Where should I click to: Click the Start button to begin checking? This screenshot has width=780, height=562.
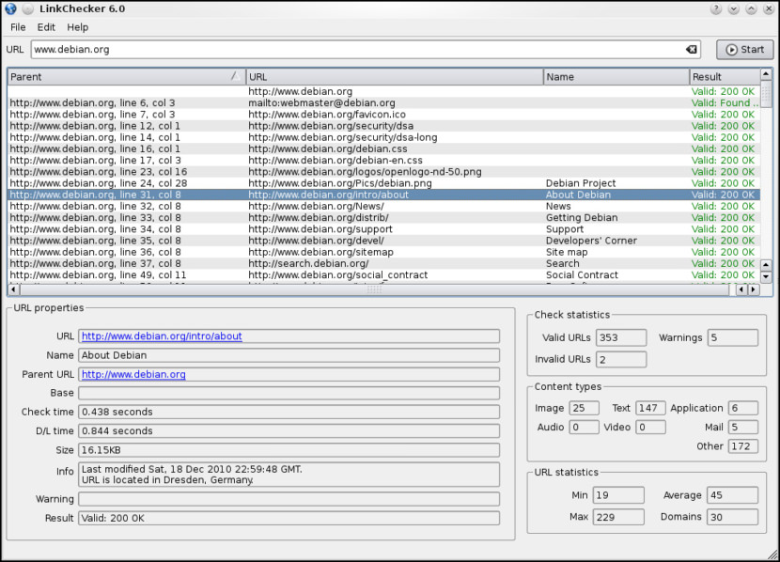[744, 49]
